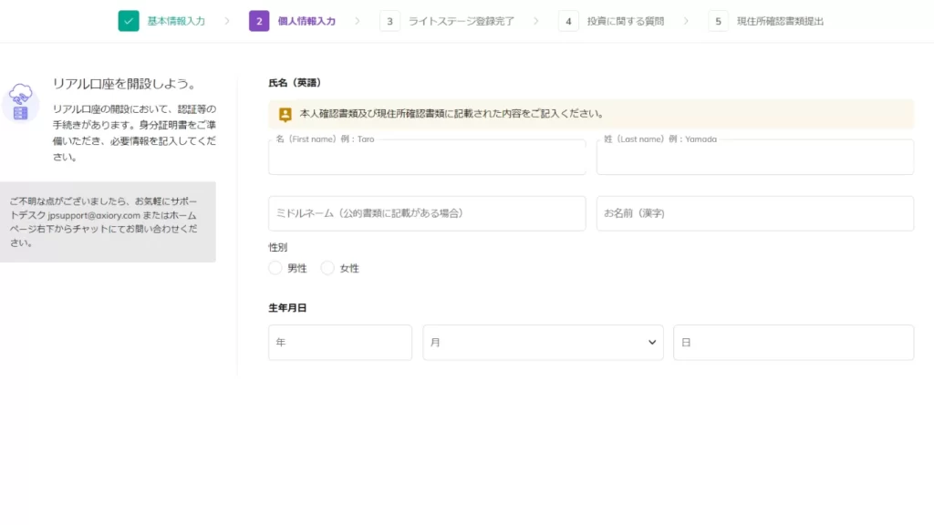Select the 女性 gender option

[327, 268]
